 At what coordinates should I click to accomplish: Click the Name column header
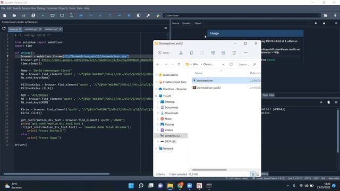199,73
